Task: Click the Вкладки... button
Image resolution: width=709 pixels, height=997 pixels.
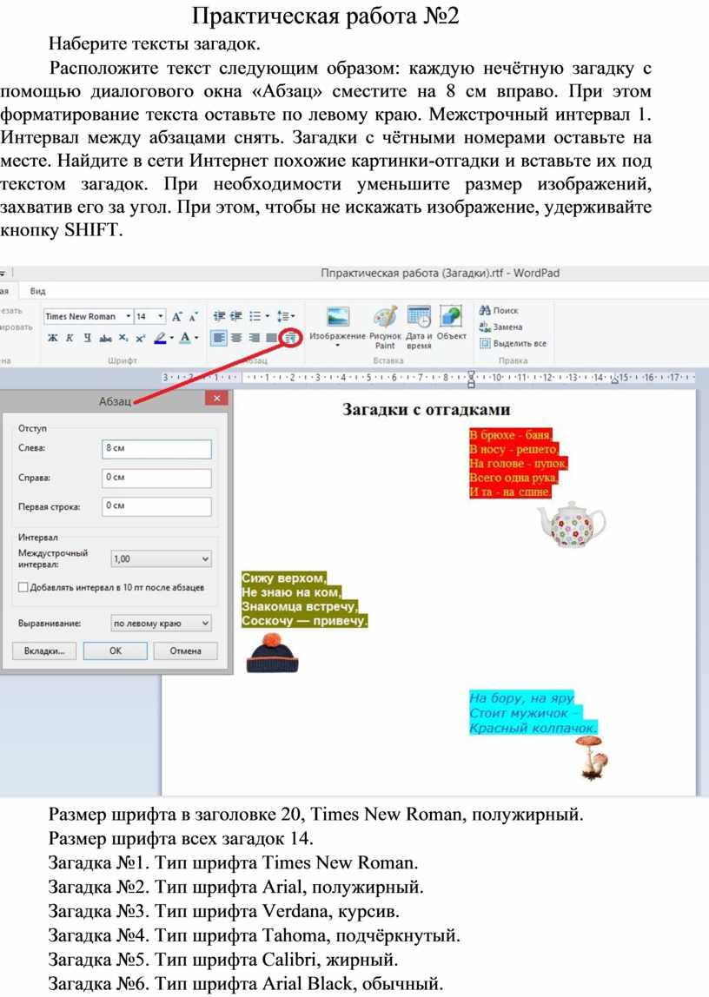Action: (44, 651)
